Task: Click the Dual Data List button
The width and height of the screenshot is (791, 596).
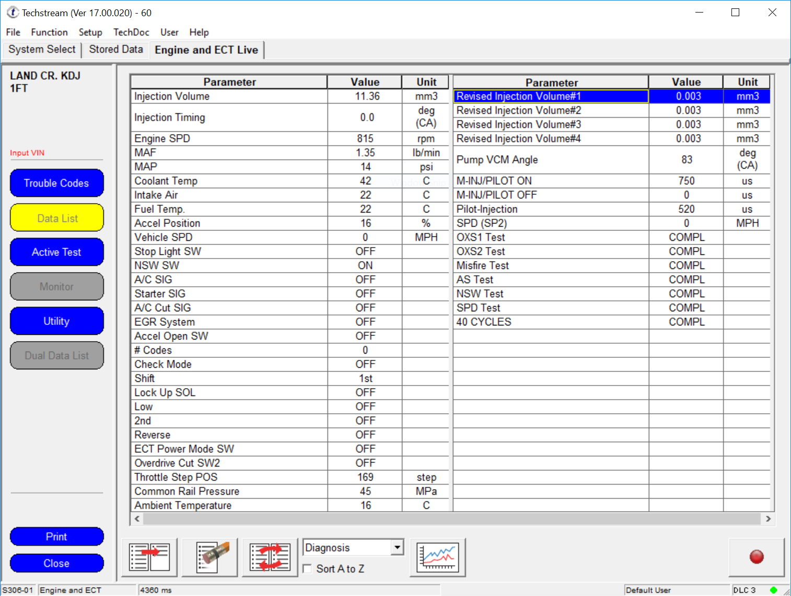Action: (56, 356)
